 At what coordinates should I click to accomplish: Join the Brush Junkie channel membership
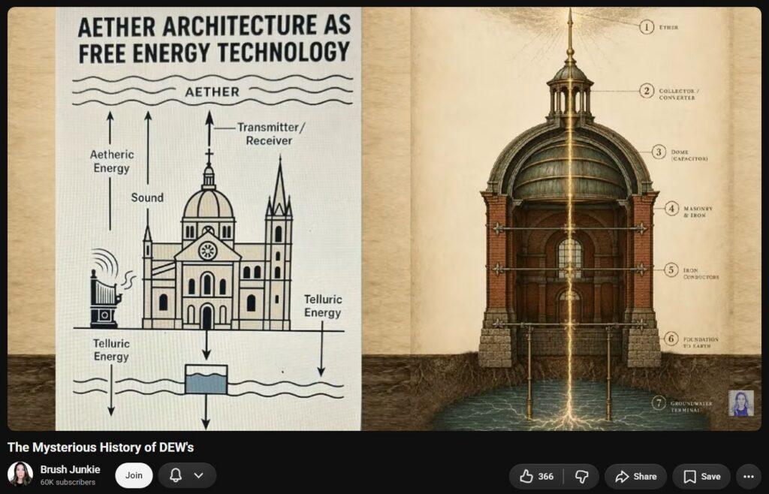pyautogui.click(x=134, y=475)
